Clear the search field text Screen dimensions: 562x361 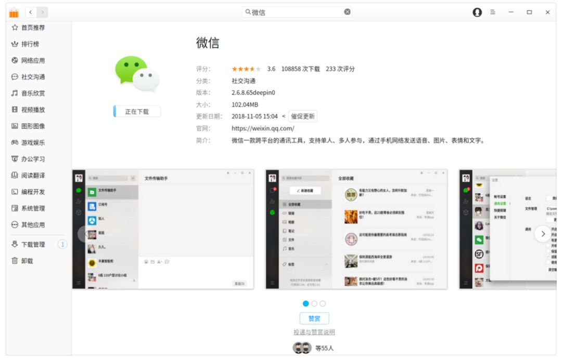347,12
